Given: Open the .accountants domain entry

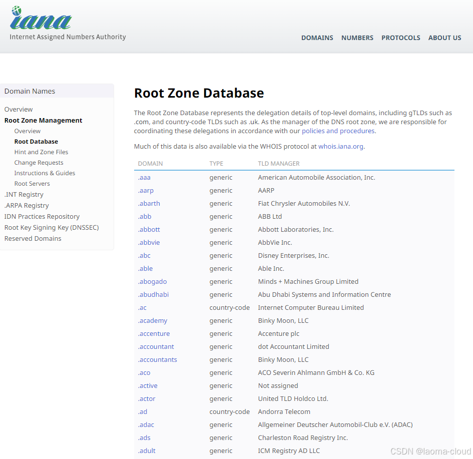Looking at the screenshot, I should pyautogui.click(x=158, y=359).
